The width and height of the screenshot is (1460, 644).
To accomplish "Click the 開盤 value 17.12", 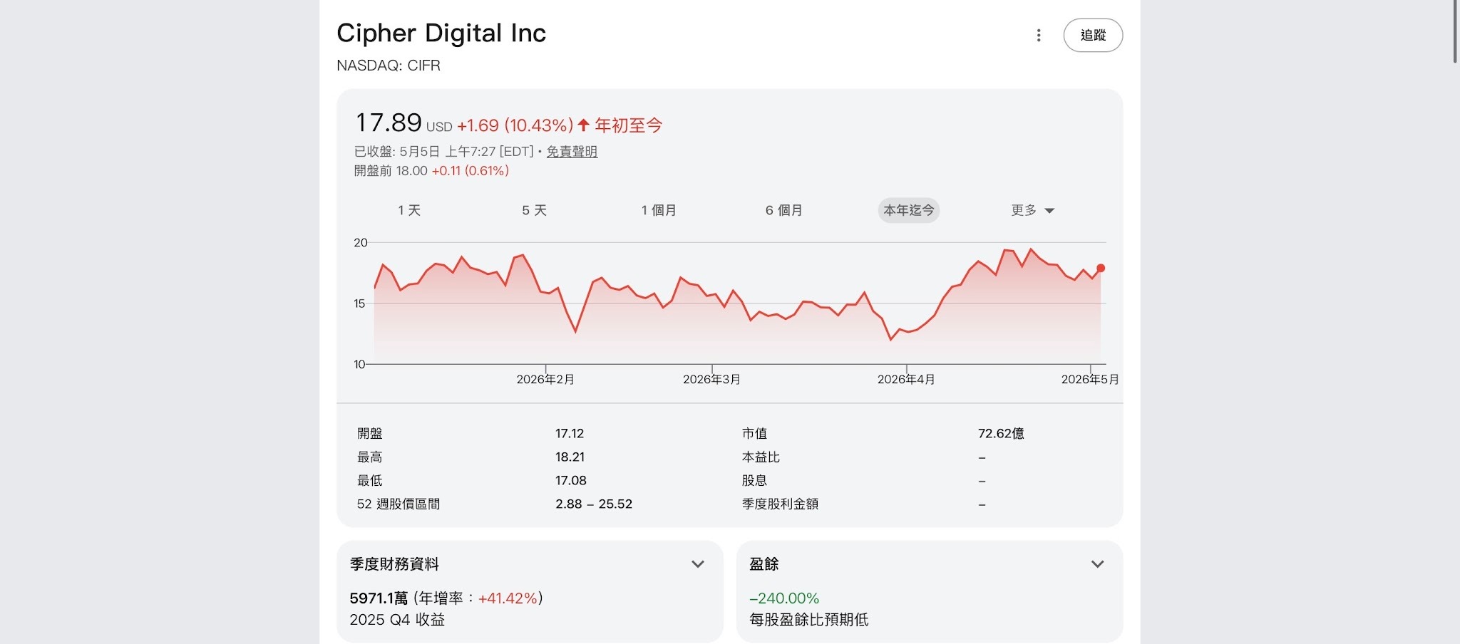I will pyautogui.click(x=570, y=433).
